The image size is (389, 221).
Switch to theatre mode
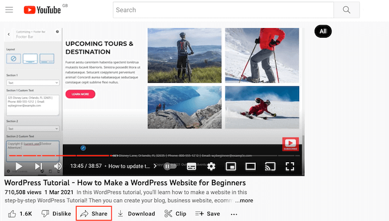(251, 166)
